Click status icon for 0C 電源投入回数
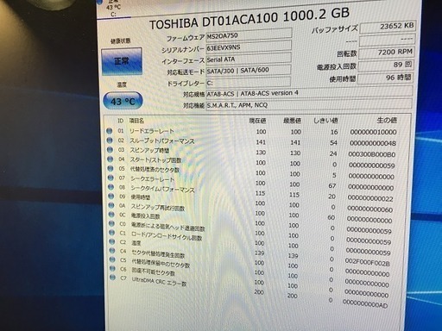442x331 pixels. coord(111,215)
